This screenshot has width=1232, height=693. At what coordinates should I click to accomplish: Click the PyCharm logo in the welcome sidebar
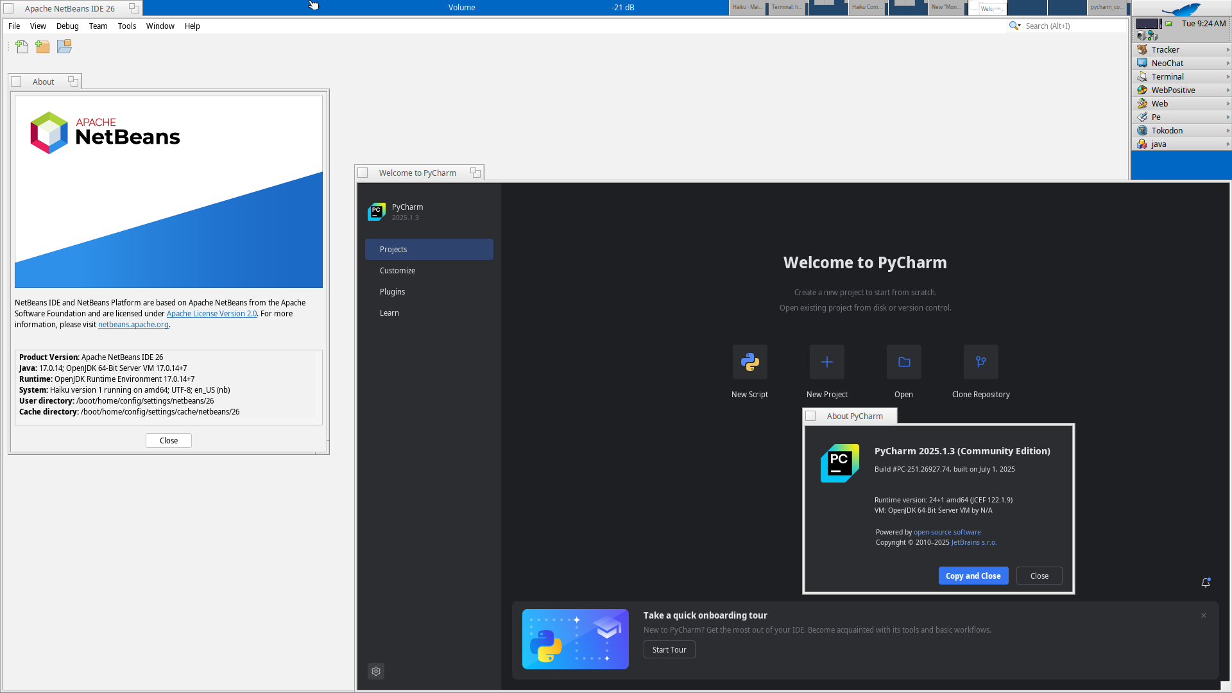377,212
